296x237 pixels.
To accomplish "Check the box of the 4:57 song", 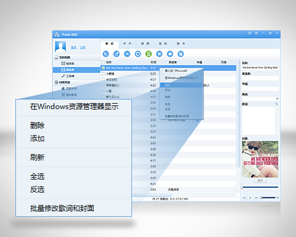I will 103,97.
